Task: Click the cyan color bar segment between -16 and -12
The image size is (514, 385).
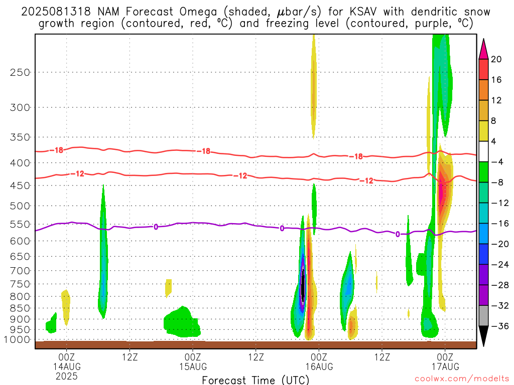Action: pos(483,213)
